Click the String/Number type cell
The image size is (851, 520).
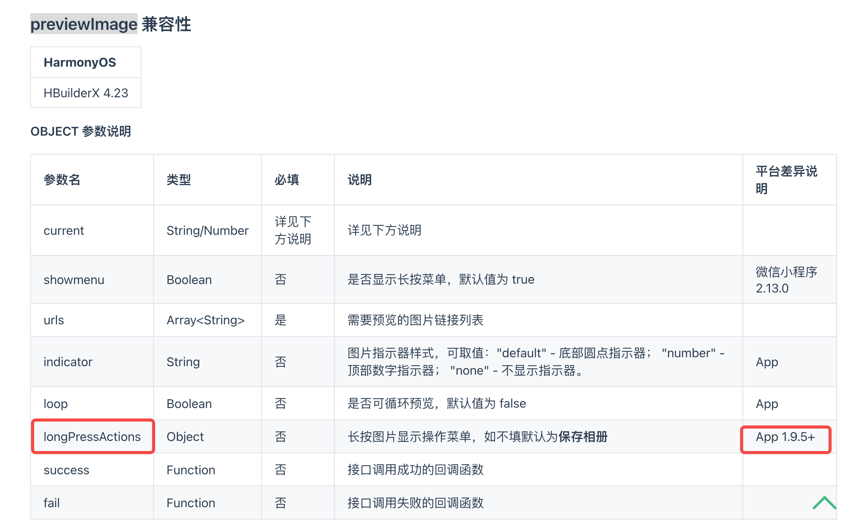[x=208, y=231]
